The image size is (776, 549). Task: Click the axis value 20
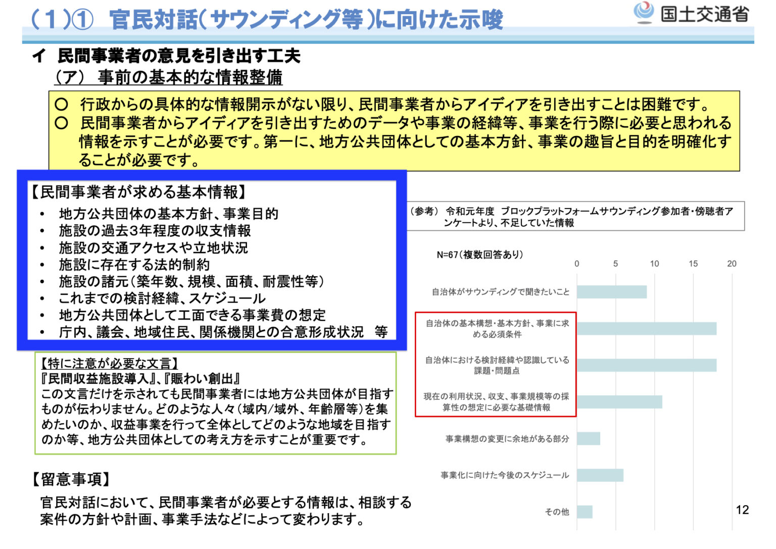click(x=732, y=264)
